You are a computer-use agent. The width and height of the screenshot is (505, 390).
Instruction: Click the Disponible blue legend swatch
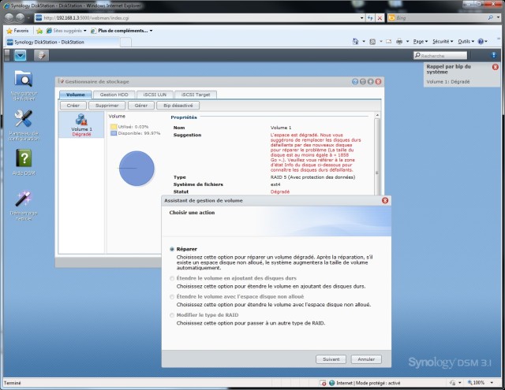(x=114, y=133)
